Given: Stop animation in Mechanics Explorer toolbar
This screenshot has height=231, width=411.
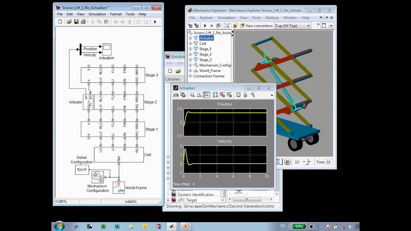Looking at the screenshot, I should pos(212,26).
